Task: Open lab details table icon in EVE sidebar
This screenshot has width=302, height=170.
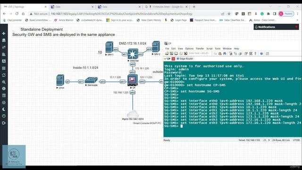Action: (4, 95)
